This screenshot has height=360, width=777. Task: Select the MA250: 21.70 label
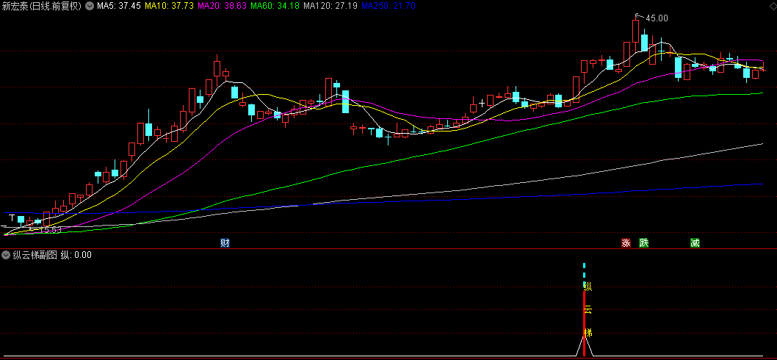[x=388, y=6]
